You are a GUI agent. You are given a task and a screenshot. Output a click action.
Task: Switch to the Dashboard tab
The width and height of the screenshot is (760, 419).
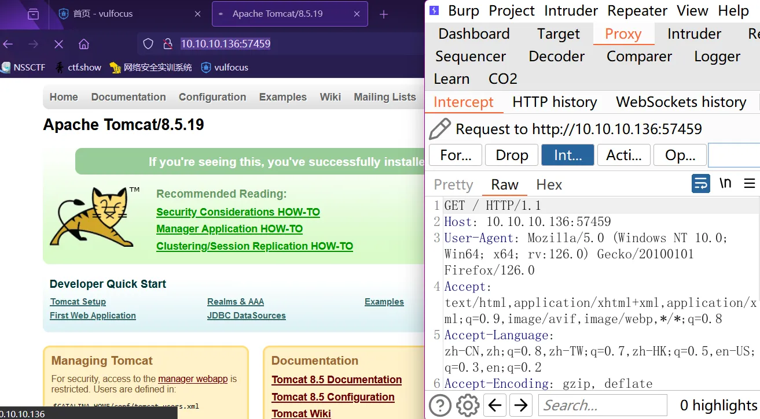click(x=474, y=34)
